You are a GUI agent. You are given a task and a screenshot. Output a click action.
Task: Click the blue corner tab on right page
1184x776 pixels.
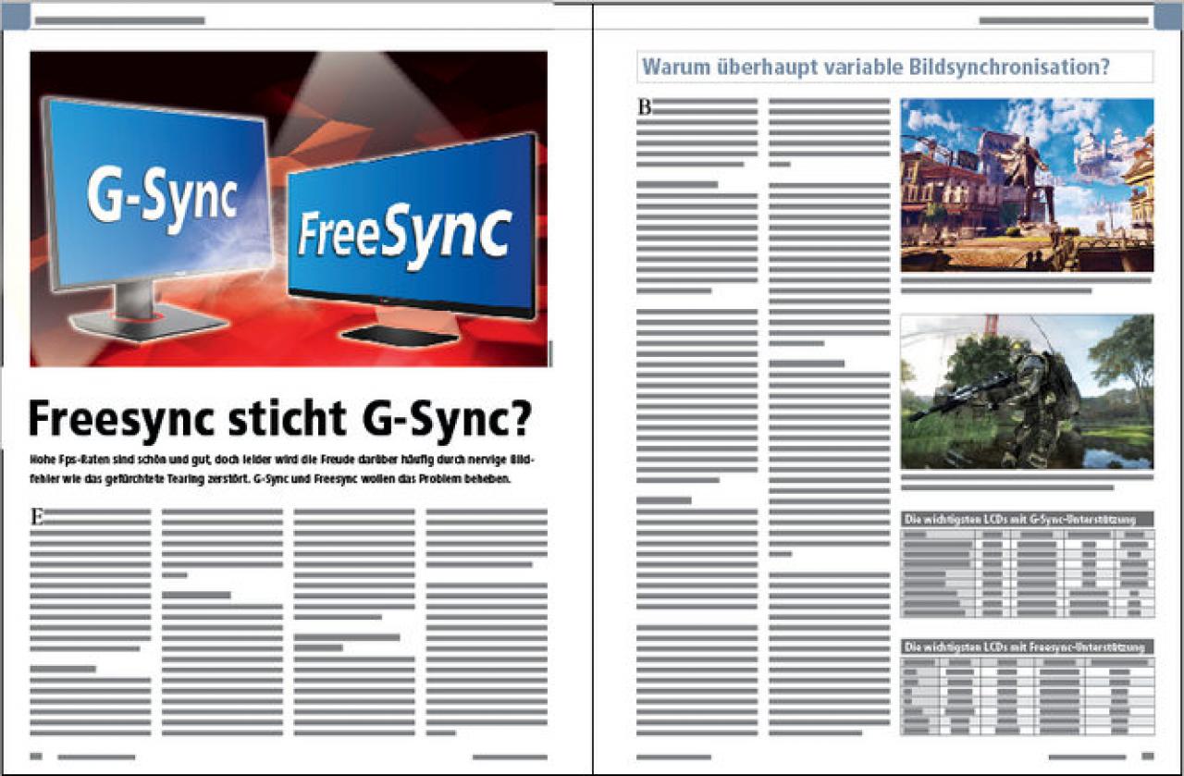tap(1167, 16)
